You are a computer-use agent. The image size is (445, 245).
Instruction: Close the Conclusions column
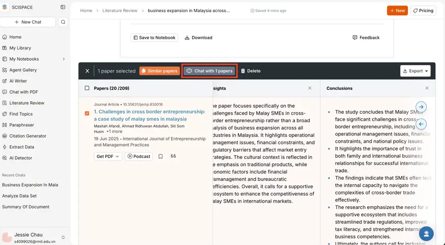pyautogui.click(x=427, y=88)
